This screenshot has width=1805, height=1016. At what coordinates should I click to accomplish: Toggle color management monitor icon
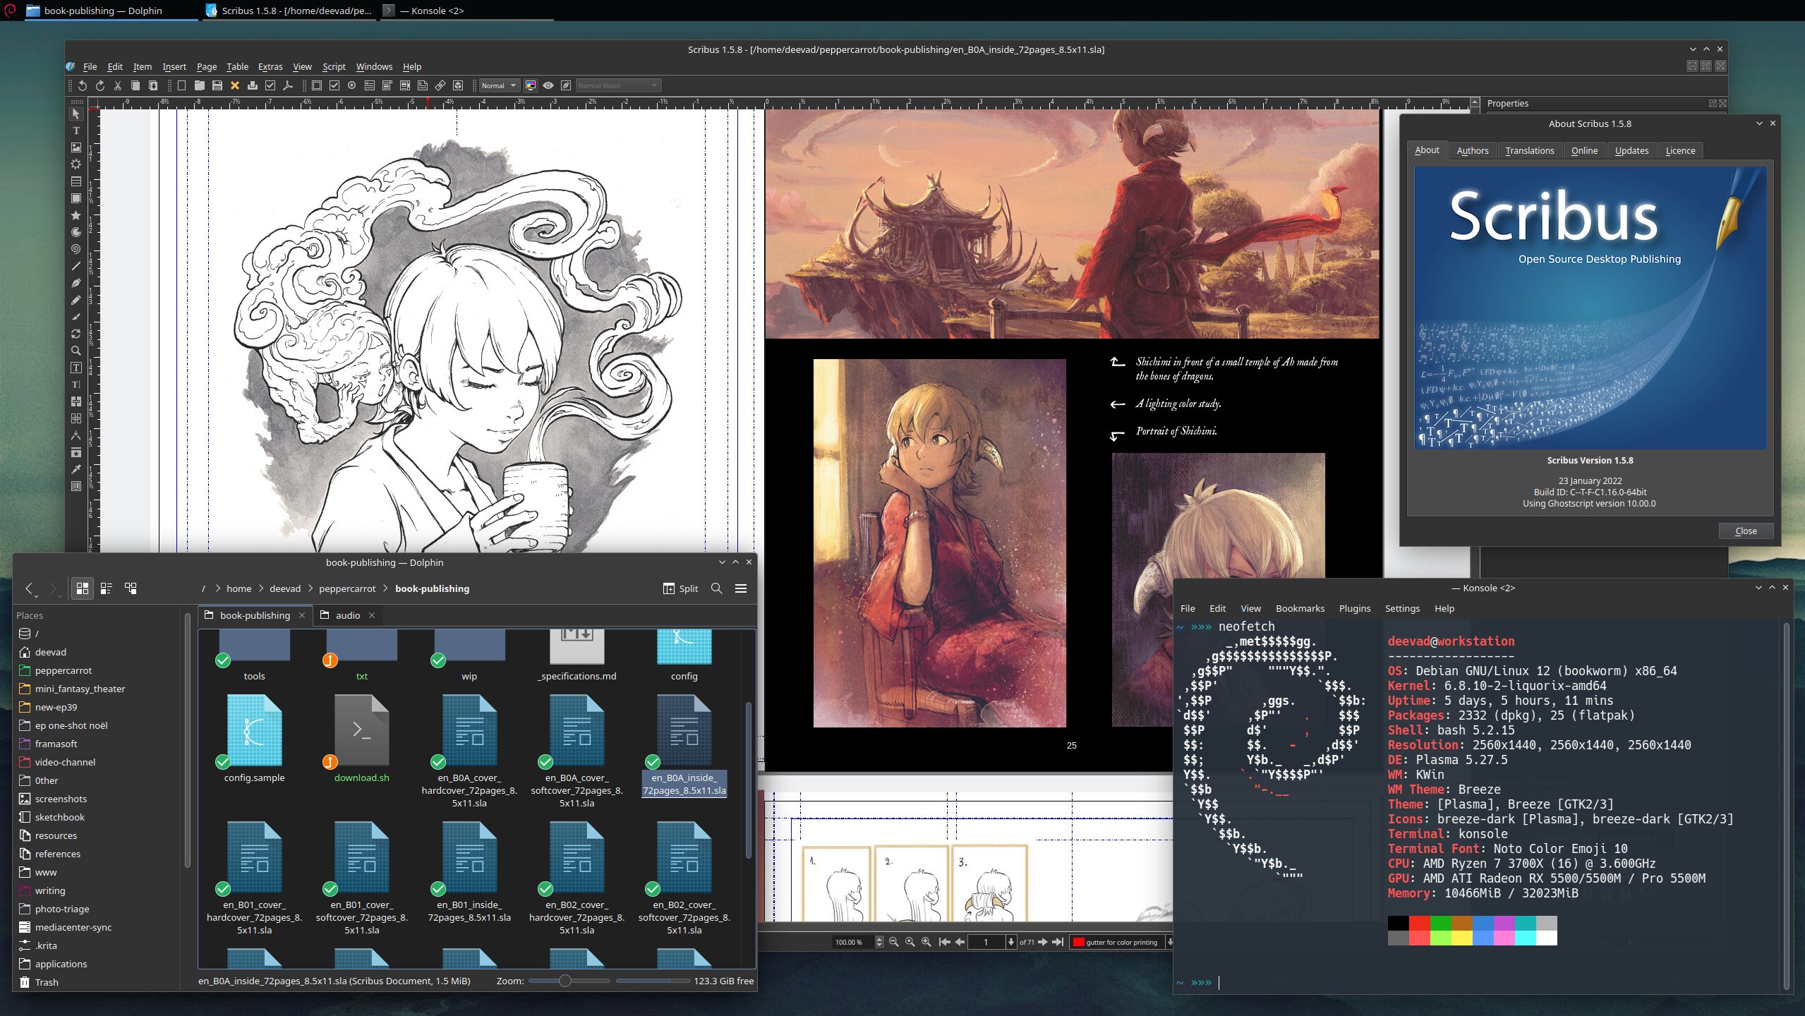531,85
